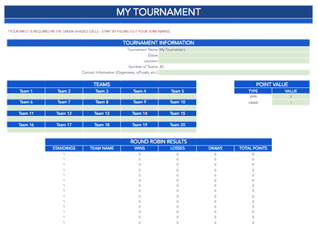Select the Tournament Name label

pos(142,50)
